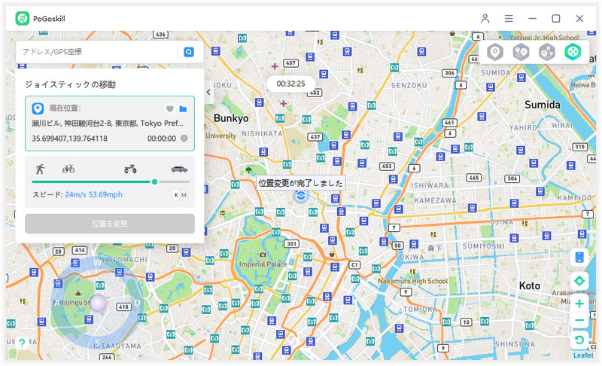Click the Sumida label on map
Viewport: 602px width, 366px height.
(x=543, y=105)
